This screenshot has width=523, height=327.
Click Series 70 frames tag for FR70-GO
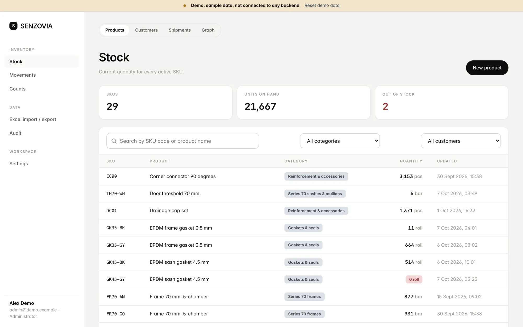tap(304, 314)
